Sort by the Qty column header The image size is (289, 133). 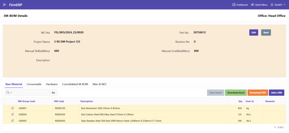240,101
